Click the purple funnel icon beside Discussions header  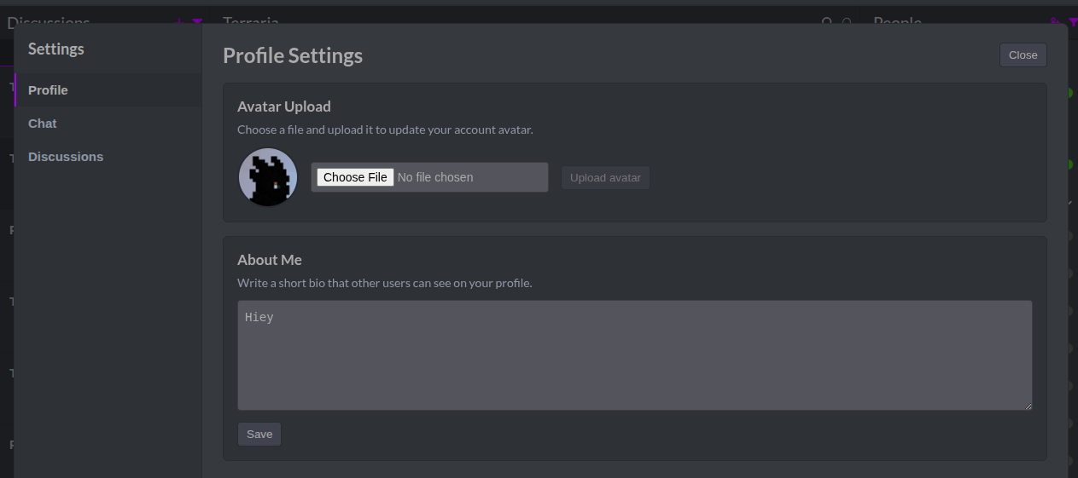[197, 21]
